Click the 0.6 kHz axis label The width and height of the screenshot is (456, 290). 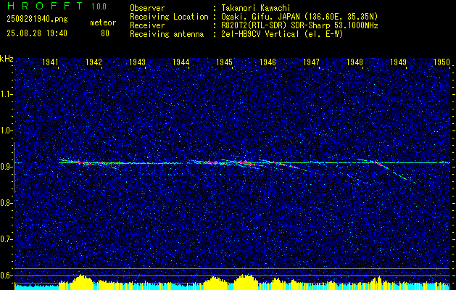point(7,275)
